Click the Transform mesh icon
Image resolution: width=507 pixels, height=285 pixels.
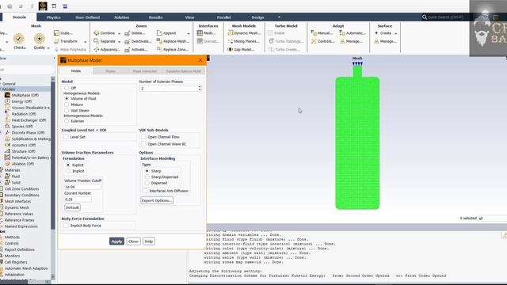56,41
